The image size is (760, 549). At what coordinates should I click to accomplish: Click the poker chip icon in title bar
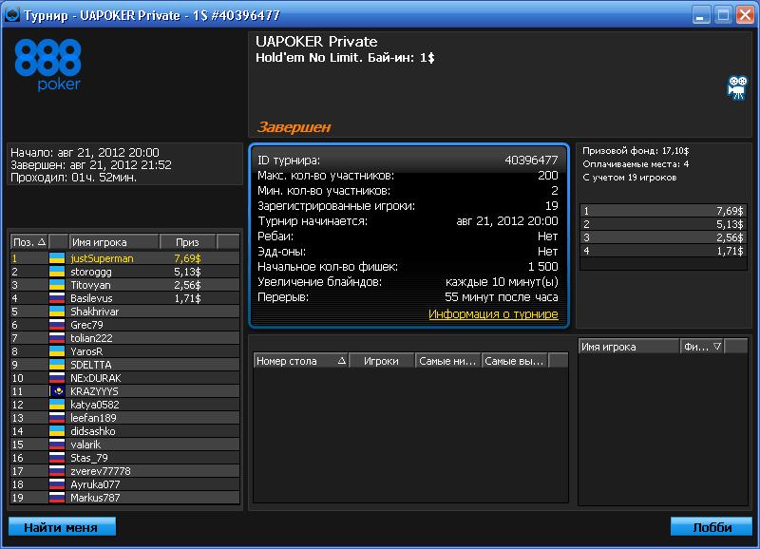[11, 14]
